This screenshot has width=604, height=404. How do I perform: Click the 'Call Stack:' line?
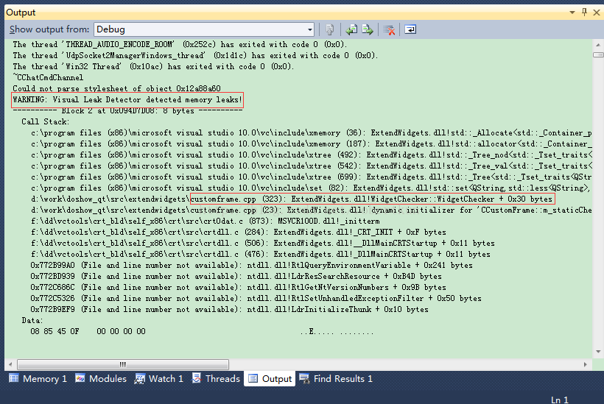click(46, 122)
